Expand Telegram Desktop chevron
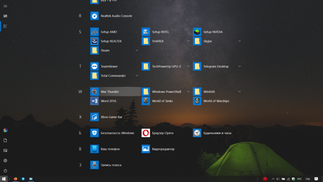Image resolution: width=323 pixels, height=182 pixels. pos(239,66)
